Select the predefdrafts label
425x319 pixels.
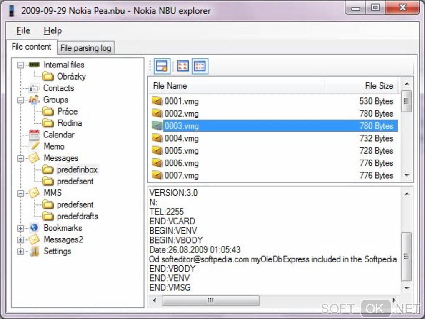(x=77, y=217)
